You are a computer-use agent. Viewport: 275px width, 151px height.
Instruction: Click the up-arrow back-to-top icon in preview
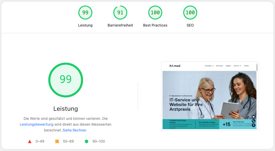coord(253,125)
